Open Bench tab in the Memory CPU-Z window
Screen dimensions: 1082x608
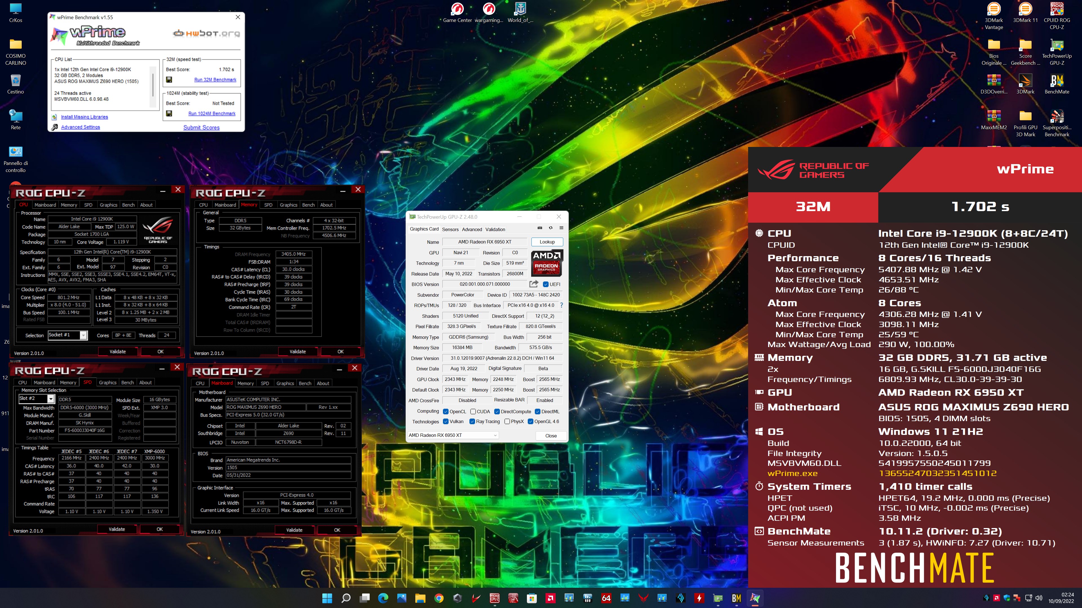click(308, 205)
